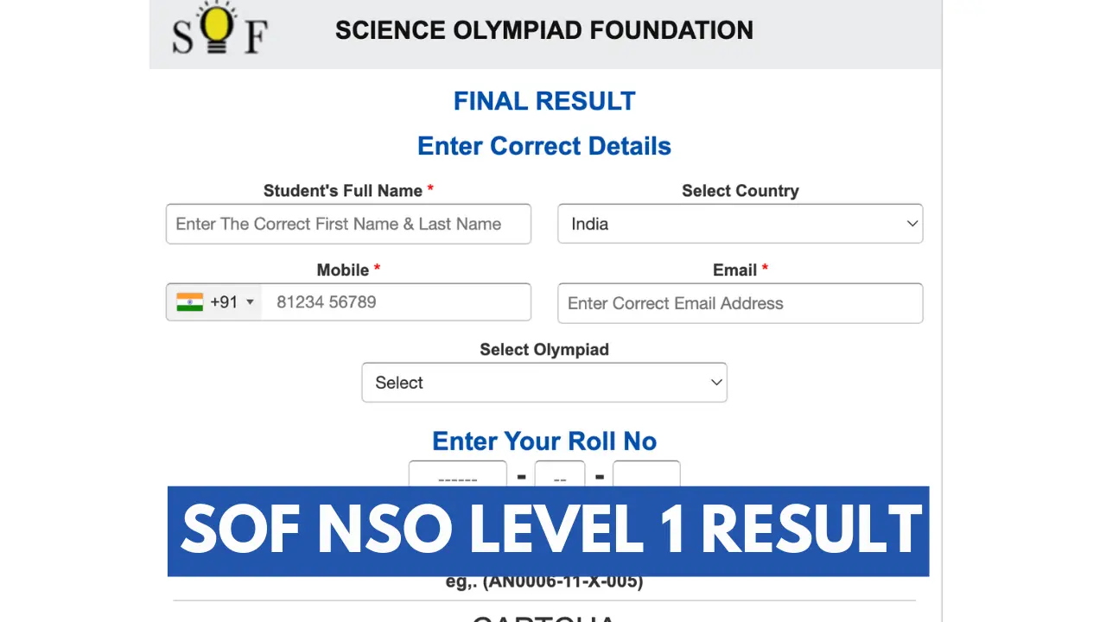
Task: Click the middle roll number box
Action: click(559, 477)
